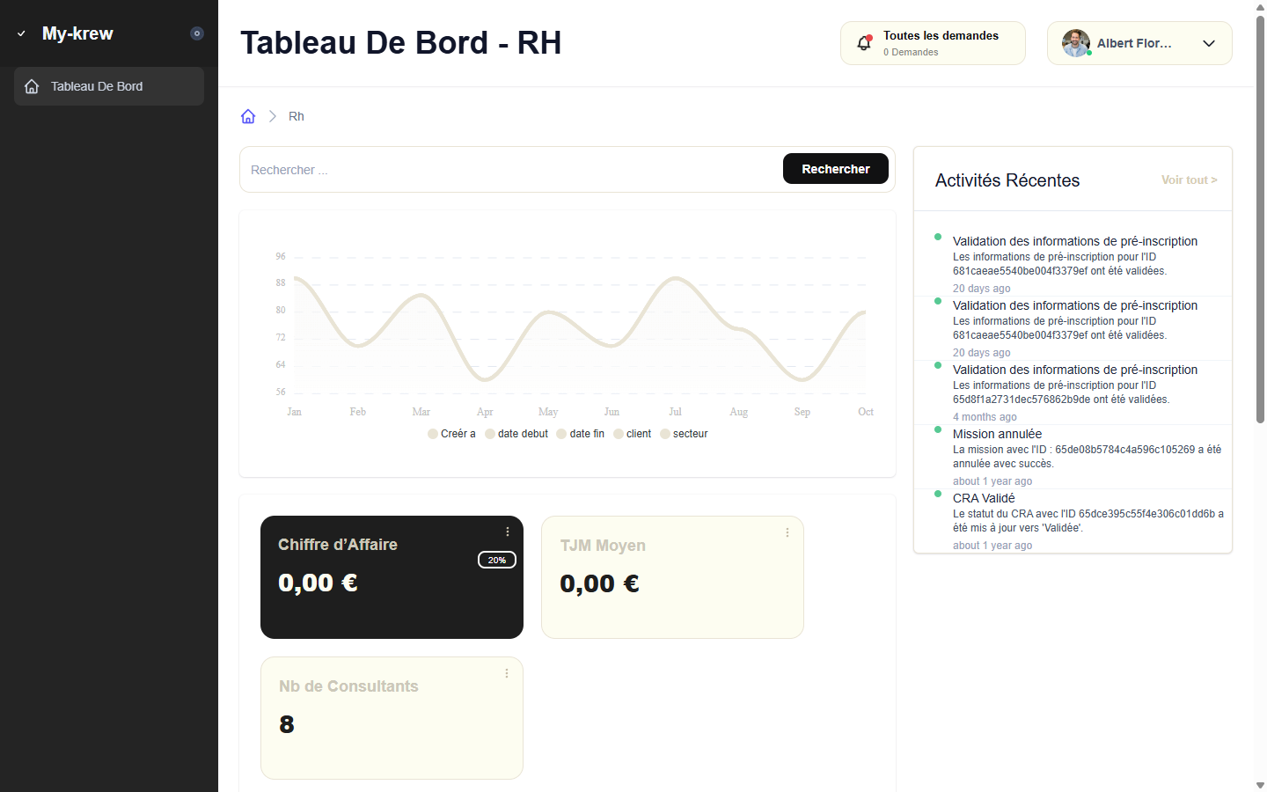This screenshot has width=1267, height=792.
Task: Click the notification bell icon
Action: coord(865,43)
